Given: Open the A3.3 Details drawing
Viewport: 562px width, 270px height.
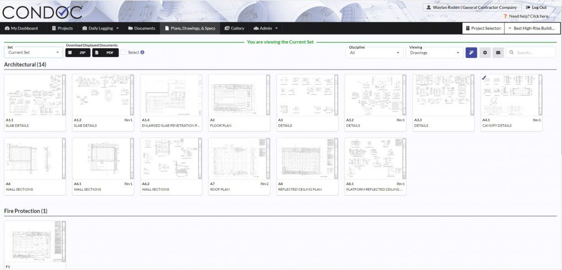Looking at the screenshot, I should [443, 102].
